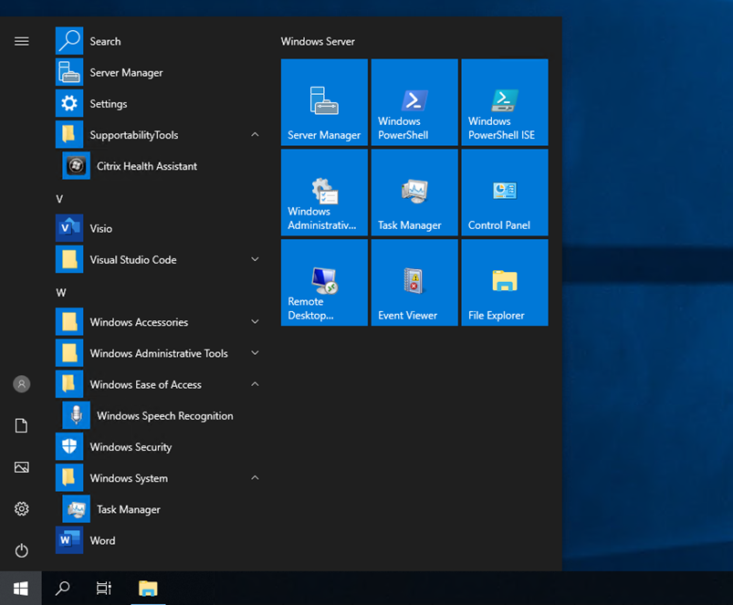Open File Explorer from the taskbar
The height and width of the screenshot is (605, 733).
click(x=148, y=589)
